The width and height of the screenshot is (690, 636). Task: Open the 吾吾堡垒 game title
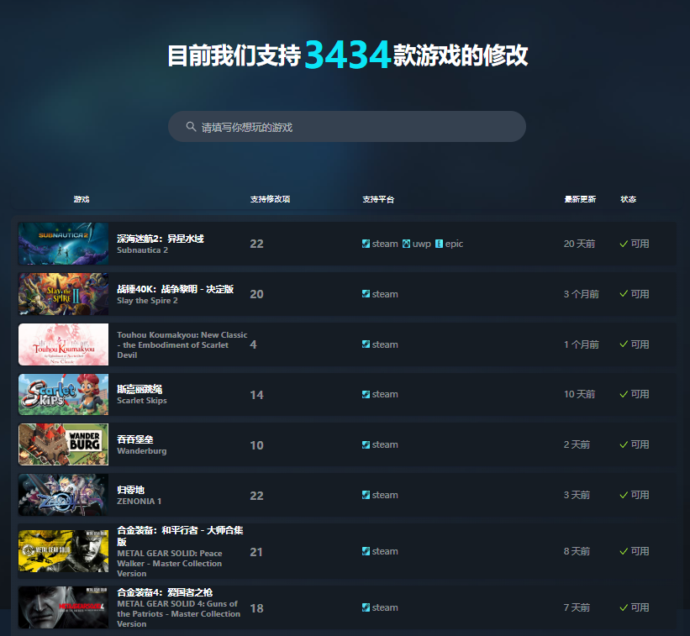(135, 439)
